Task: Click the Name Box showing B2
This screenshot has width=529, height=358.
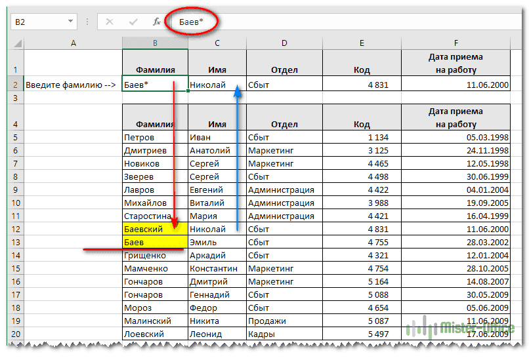Action: (x=38, y=22)
